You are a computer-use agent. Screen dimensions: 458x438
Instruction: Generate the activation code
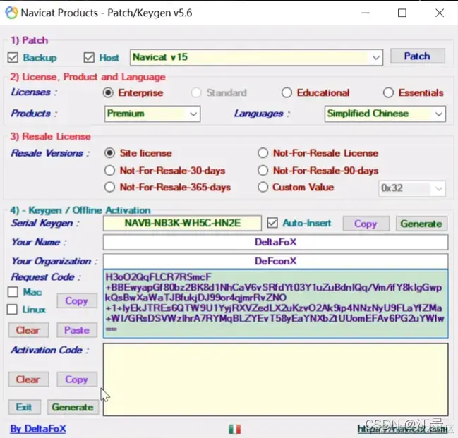(73, 407)
